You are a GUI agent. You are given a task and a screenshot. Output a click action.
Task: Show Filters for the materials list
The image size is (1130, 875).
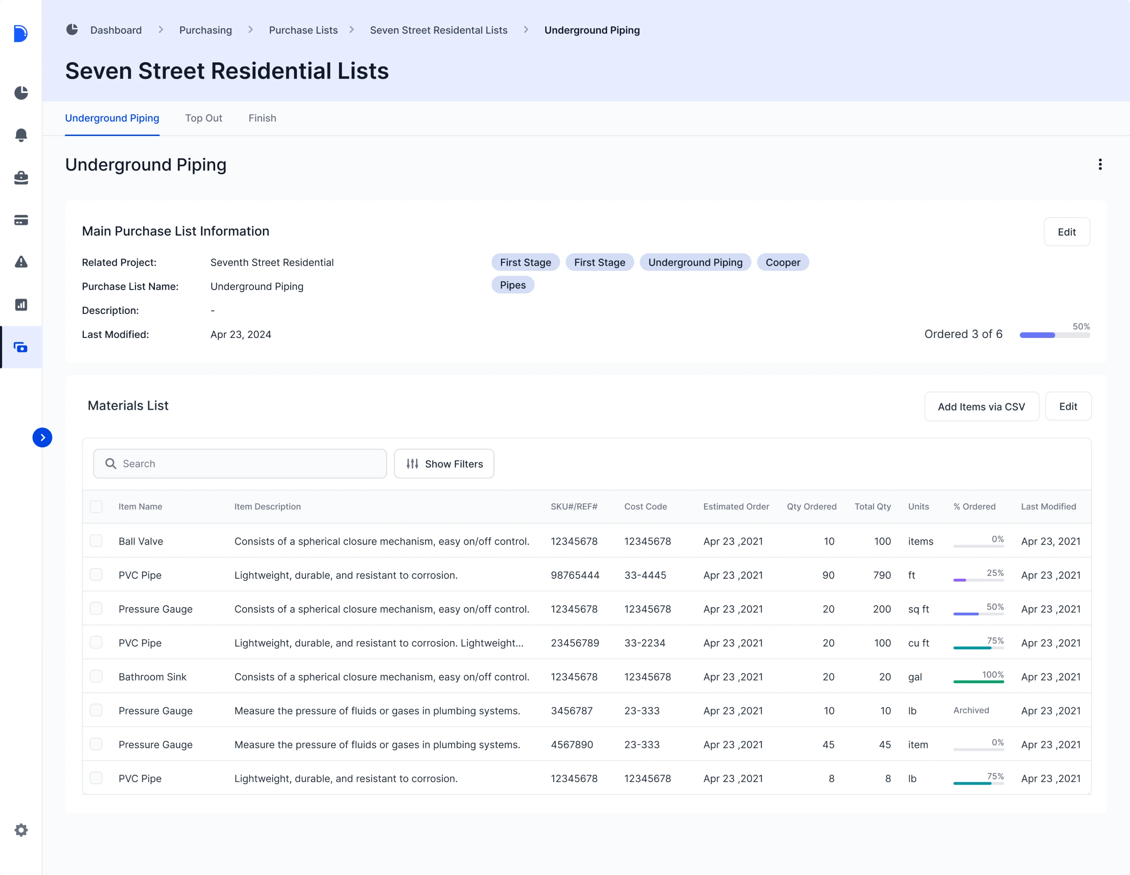pyautogui.click(x=444, y=464)
